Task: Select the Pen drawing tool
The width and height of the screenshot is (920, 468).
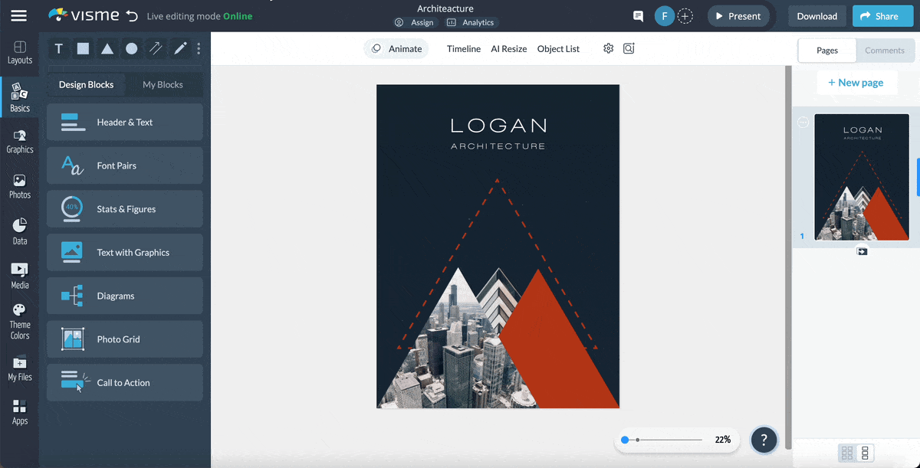Action: click(x=179, y=48)
